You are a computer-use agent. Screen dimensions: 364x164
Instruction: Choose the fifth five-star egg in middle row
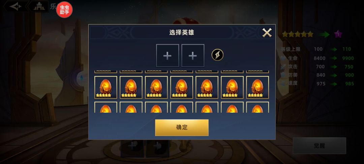[207, 87]
